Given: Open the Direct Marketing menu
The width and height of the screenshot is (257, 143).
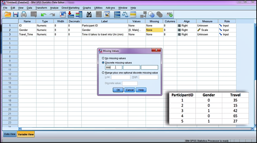Looking at the screenshot, I should coord(70,8).
